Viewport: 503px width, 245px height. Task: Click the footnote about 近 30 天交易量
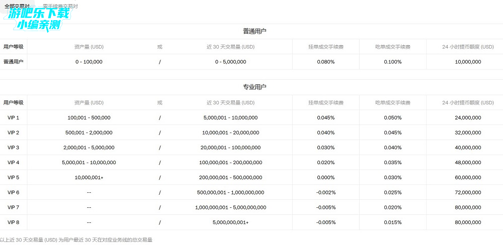[x=76, y=240]
